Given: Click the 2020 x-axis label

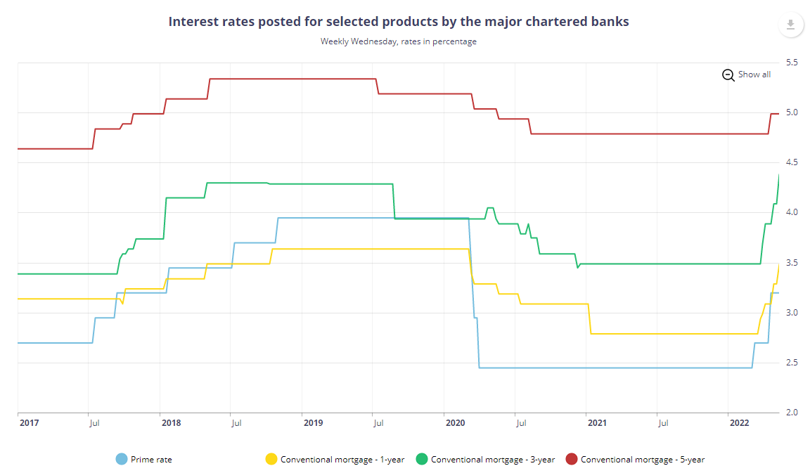Looking at the screenshot, I should tap(455, 423).
